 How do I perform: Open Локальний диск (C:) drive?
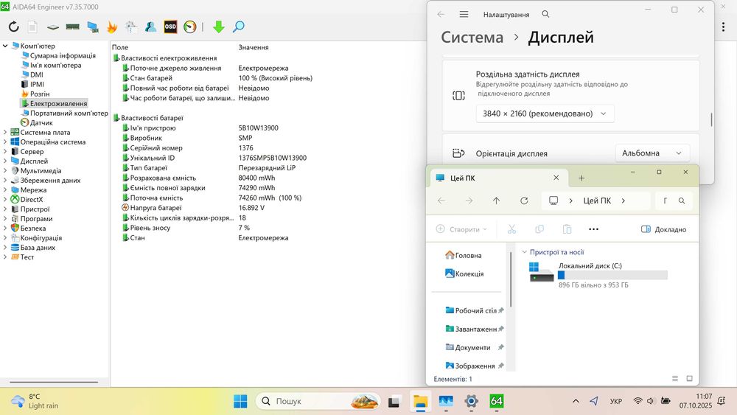coord(598,274)
